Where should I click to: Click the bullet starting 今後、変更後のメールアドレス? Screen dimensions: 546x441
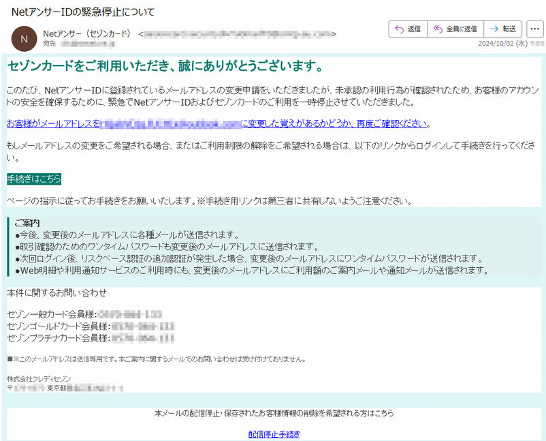click(x=127, y=235)
